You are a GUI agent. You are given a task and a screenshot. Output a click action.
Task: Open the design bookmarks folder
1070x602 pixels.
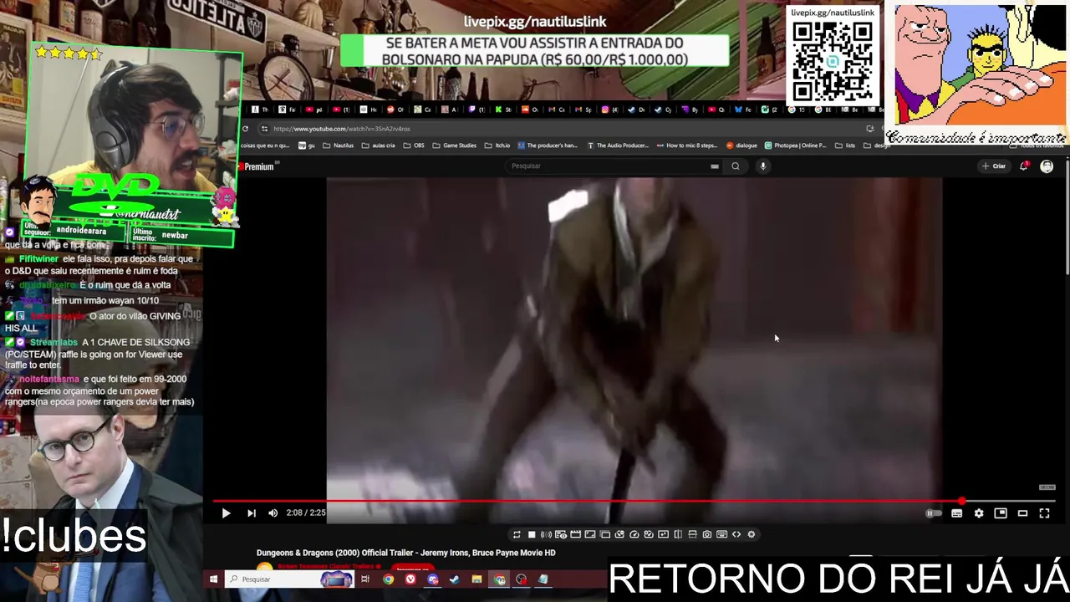tap(876, 145)
